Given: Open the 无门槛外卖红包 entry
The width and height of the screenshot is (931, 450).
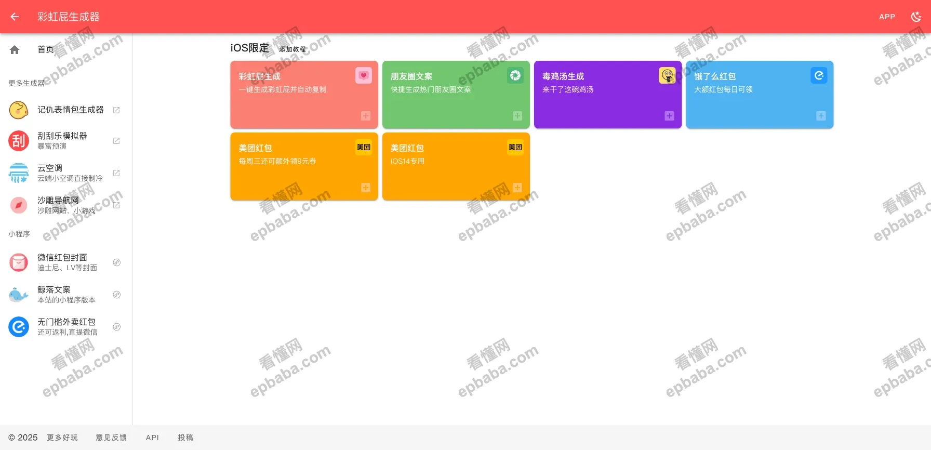Looking at the screenshot, I should [66, 327].
